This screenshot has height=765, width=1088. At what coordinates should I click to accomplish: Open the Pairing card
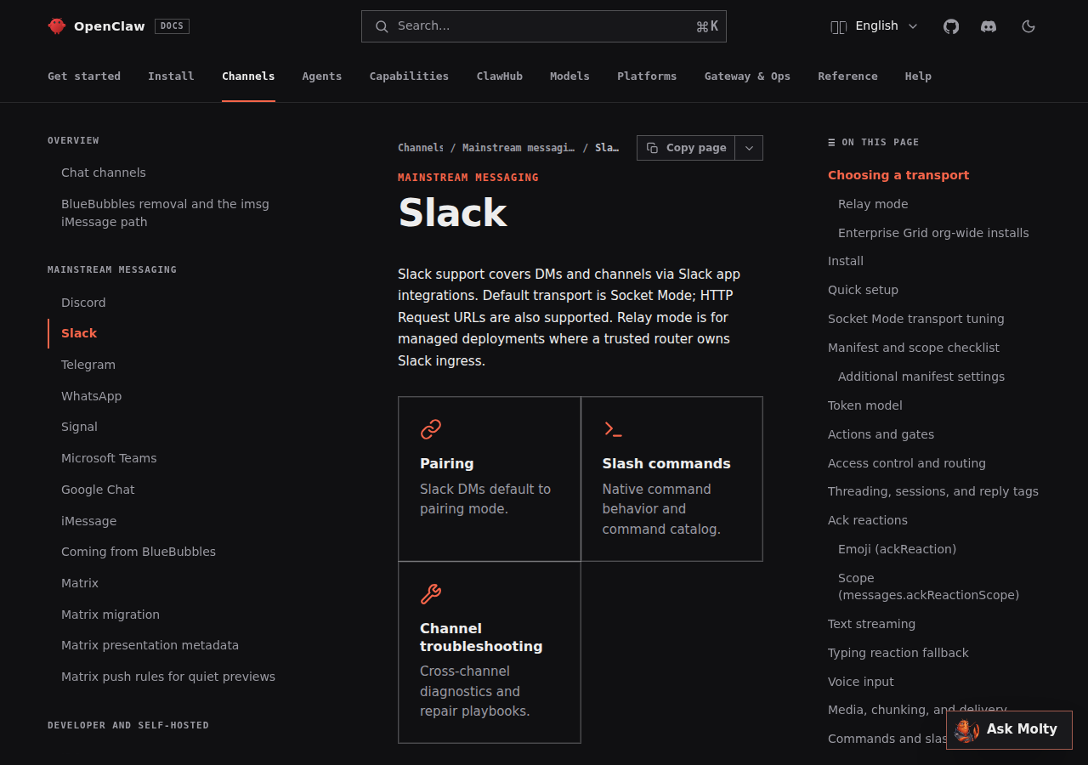tap(490, 479)
